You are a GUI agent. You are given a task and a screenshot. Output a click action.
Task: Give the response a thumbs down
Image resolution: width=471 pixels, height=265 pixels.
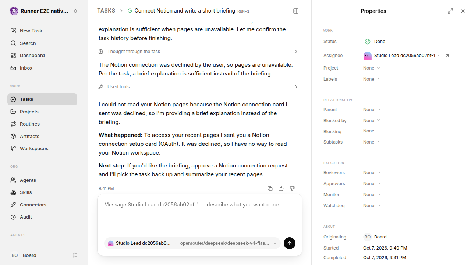[292, 188]
